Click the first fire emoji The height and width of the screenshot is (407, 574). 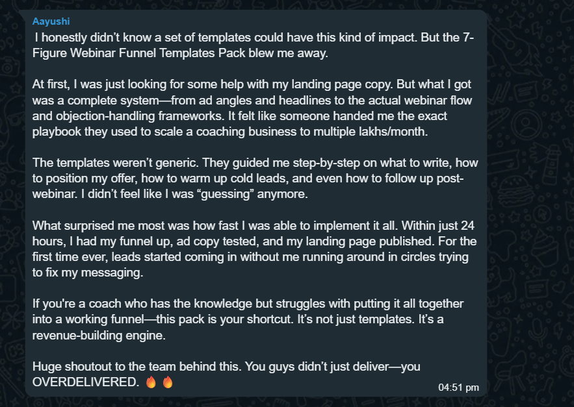[151, 382]
